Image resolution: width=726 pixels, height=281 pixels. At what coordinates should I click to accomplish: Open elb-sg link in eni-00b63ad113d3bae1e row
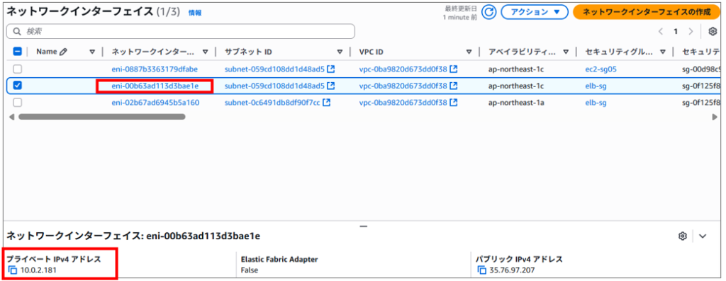pyautogui.click(x=596, y=86)
